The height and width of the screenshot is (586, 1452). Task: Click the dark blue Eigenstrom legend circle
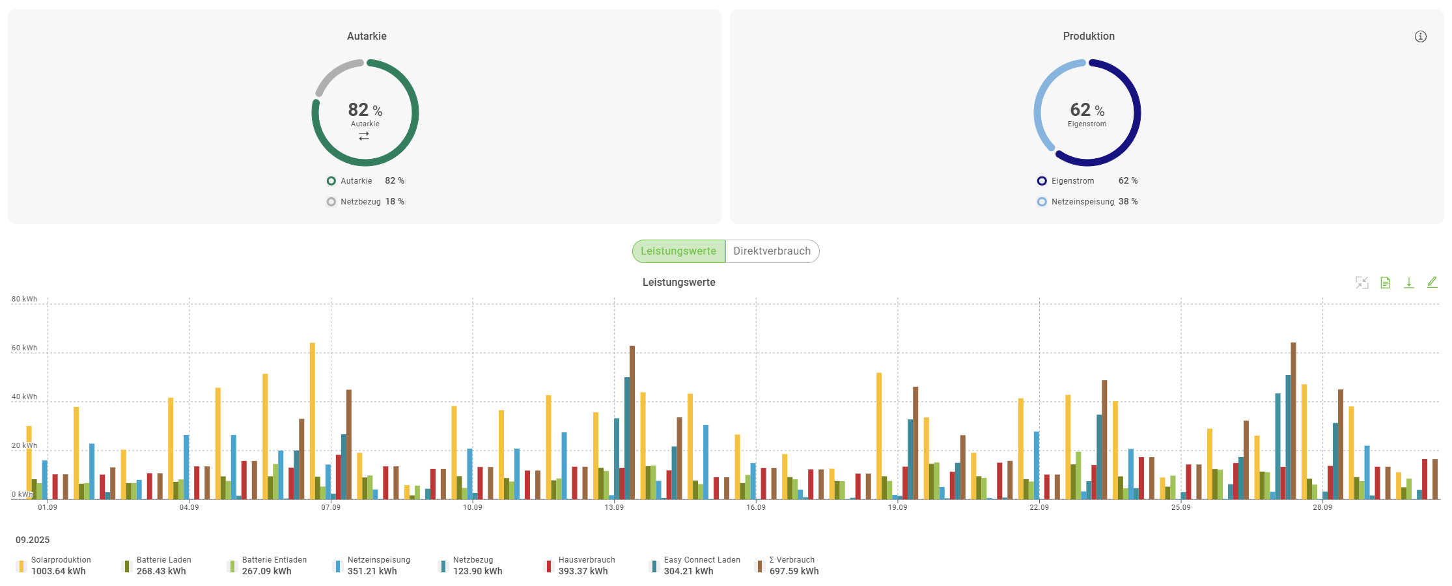pyautogui.click(x=1042, y=181)
